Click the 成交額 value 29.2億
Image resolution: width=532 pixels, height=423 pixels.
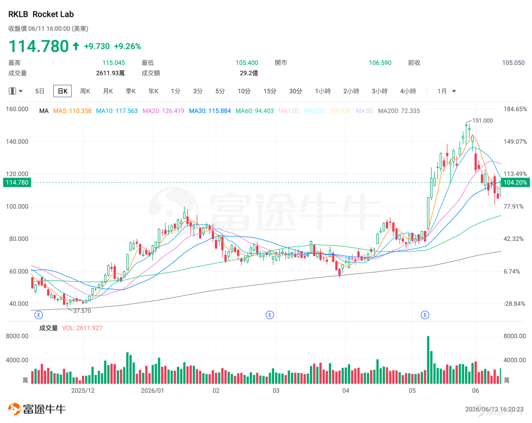point(249,73)
